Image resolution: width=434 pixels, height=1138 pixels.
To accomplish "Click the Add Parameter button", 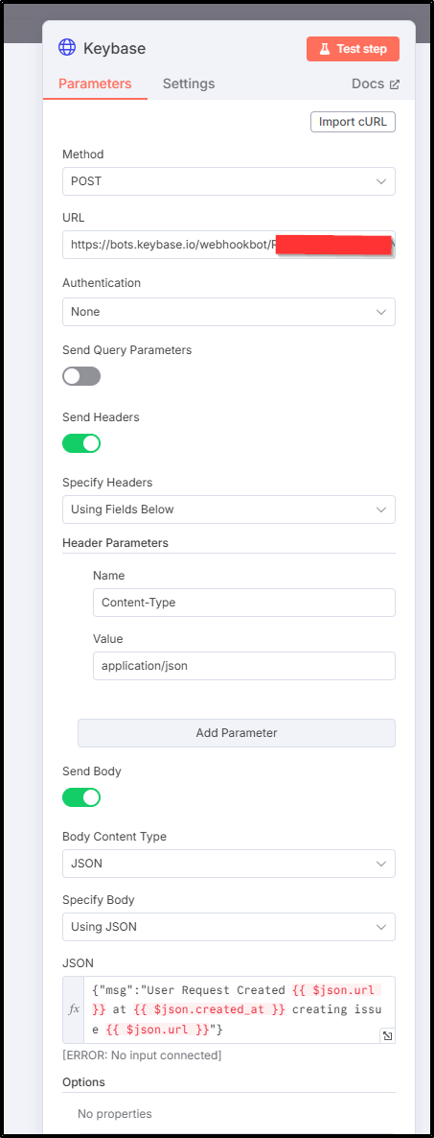I will (237, 733).
